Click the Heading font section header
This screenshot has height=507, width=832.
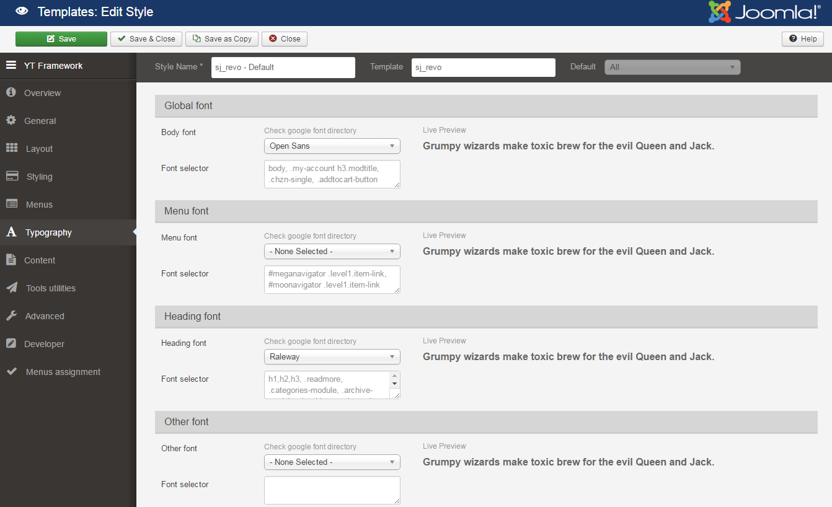point(486,317)
